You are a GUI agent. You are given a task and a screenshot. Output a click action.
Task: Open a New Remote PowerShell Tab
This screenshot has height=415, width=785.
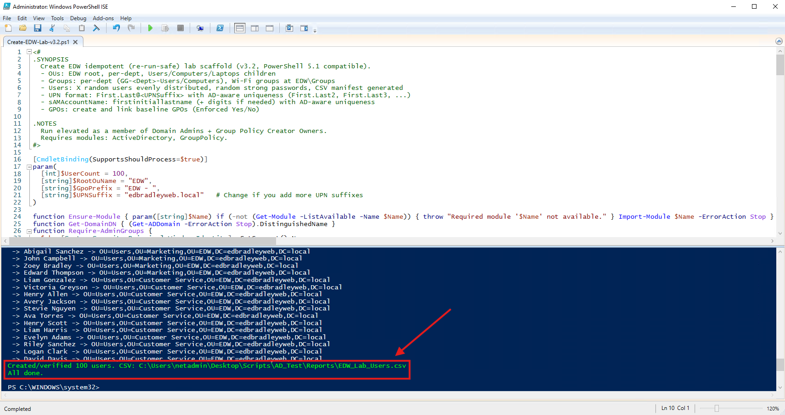[200, 28]
